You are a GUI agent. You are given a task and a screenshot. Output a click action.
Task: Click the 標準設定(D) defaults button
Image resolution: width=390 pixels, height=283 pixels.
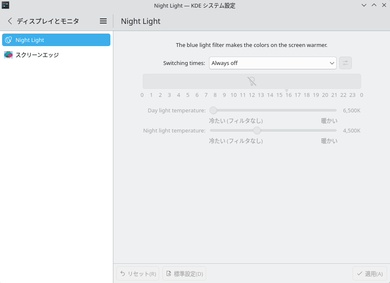(x=184, y=274)
